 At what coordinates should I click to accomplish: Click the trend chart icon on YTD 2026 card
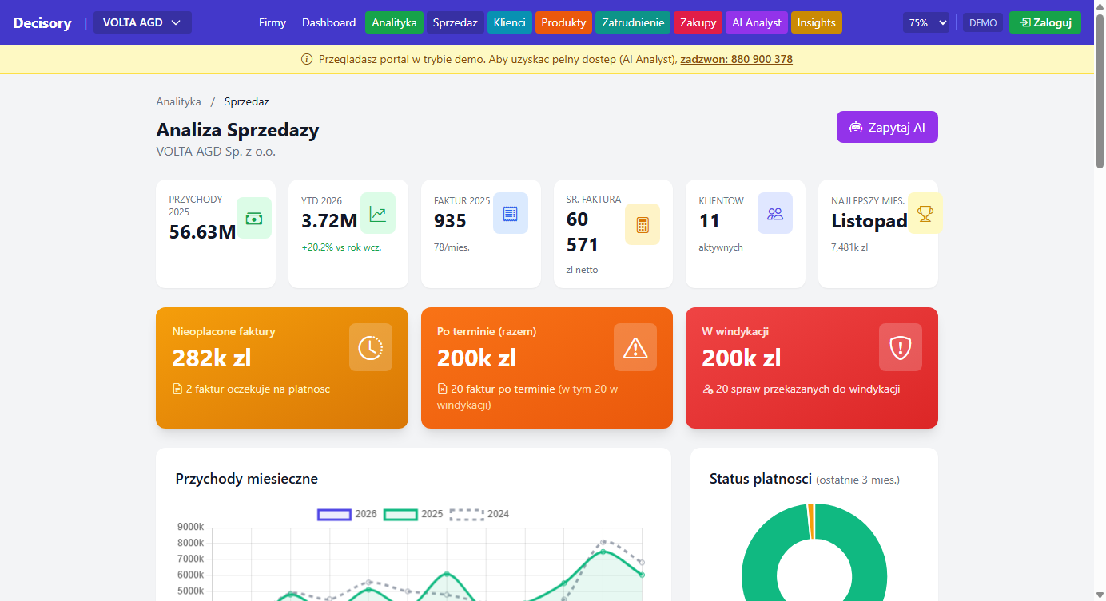tap(378, 213)
